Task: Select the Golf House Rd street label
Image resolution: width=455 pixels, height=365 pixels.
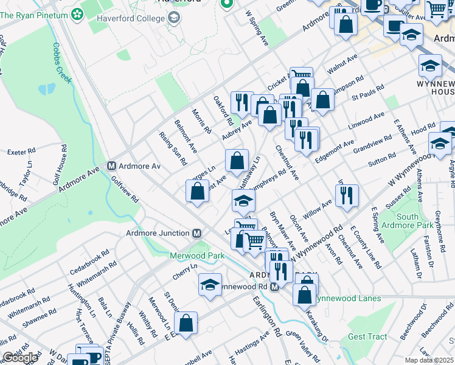Action: pyautogui.click(x=60, y=164)
